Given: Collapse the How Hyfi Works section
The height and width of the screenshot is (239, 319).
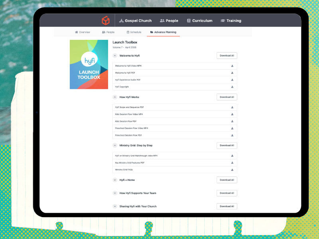Looking at the screenshot, I should click(115, 97).
